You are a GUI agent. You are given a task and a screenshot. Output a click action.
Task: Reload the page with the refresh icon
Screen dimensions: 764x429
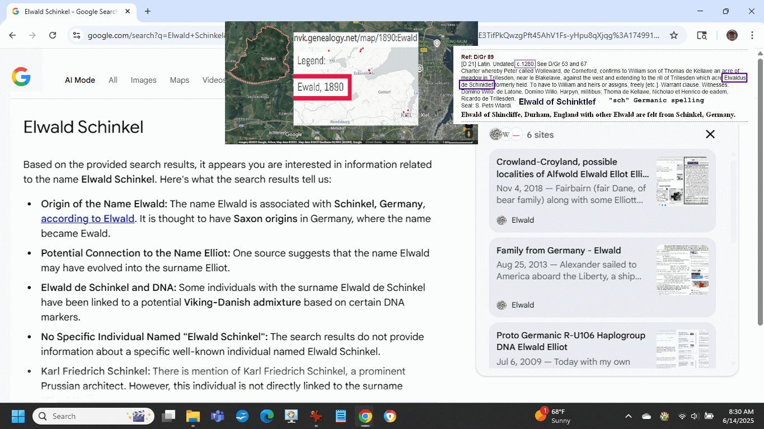point(53,35)
